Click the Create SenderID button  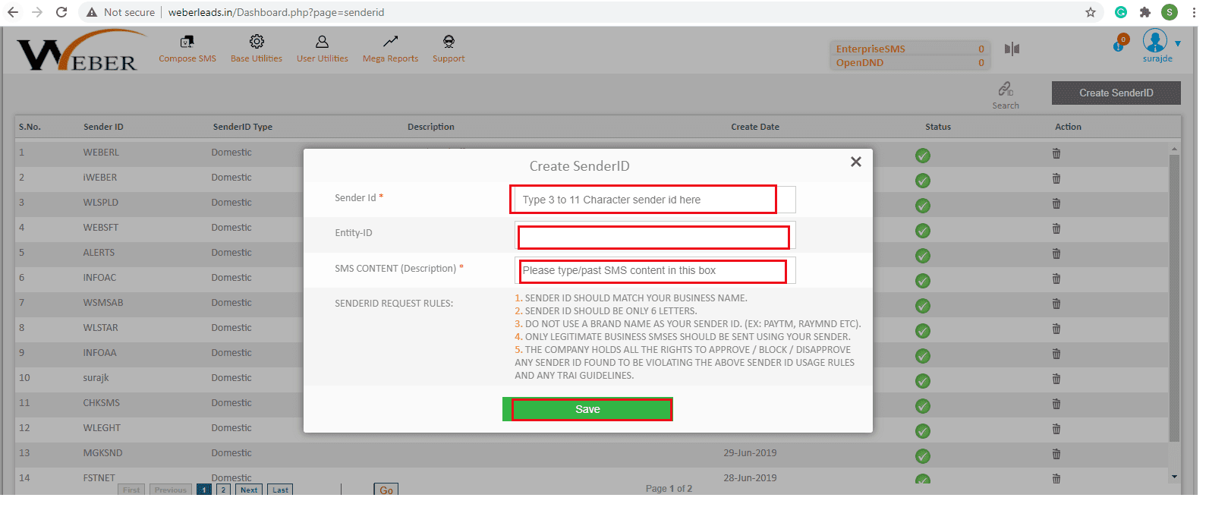tap(1116, 93)
